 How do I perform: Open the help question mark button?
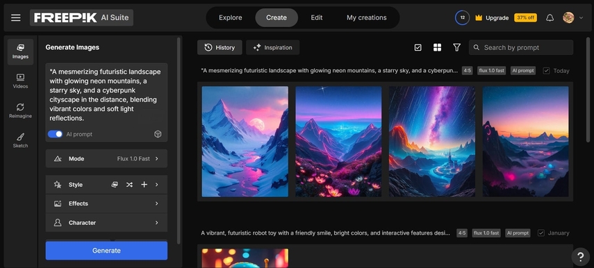580,257
